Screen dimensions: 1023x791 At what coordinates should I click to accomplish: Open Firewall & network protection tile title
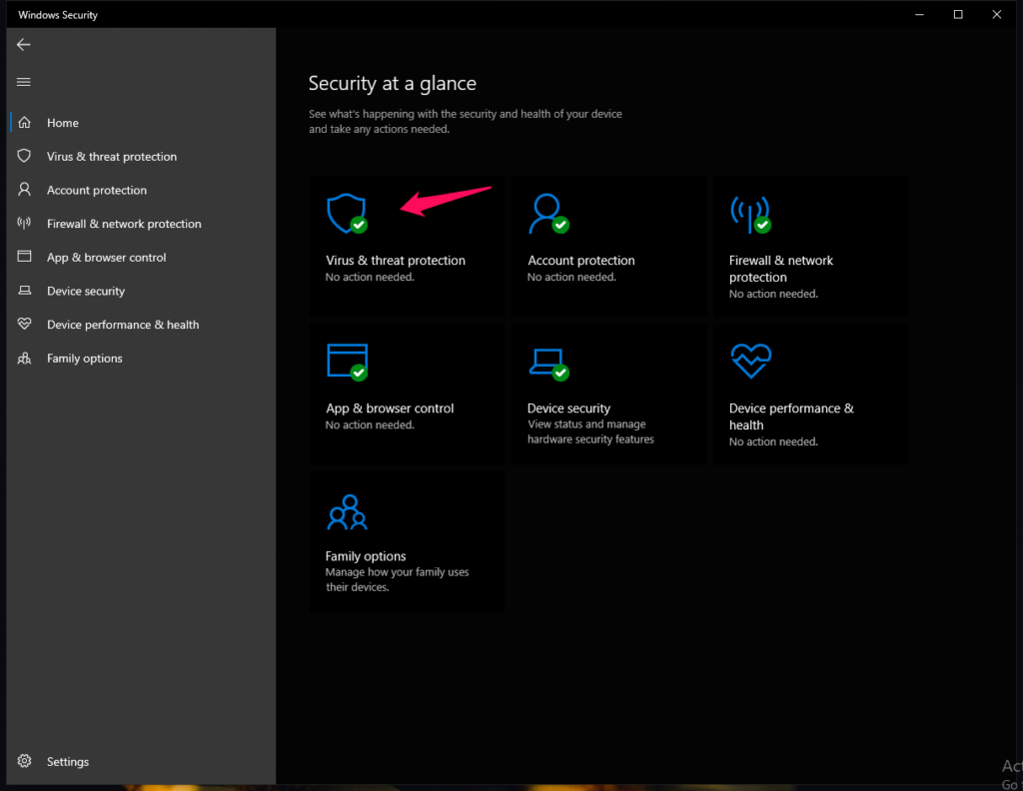[x=781, y=269]
